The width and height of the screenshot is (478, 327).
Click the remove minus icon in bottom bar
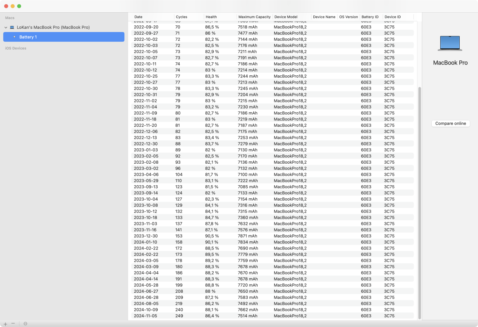pos(13,324)
